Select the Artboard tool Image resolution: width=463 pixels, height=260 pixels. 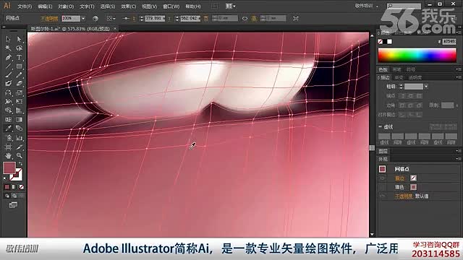coord(8,147)
